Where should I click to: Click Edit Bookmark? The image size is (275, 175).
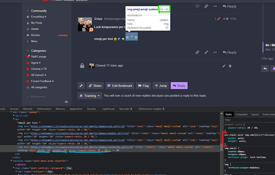120,86
